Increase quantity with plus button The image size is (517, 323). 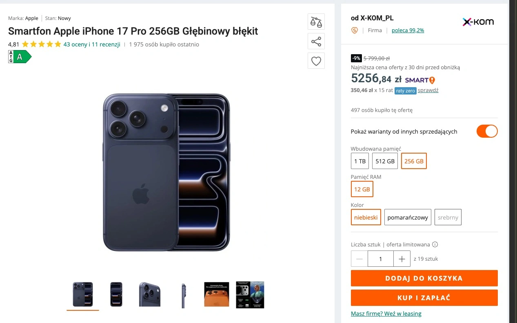[402, 259]
